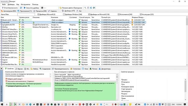
Task: Click into the Name Filter field
Action: (x=26, y=14)
